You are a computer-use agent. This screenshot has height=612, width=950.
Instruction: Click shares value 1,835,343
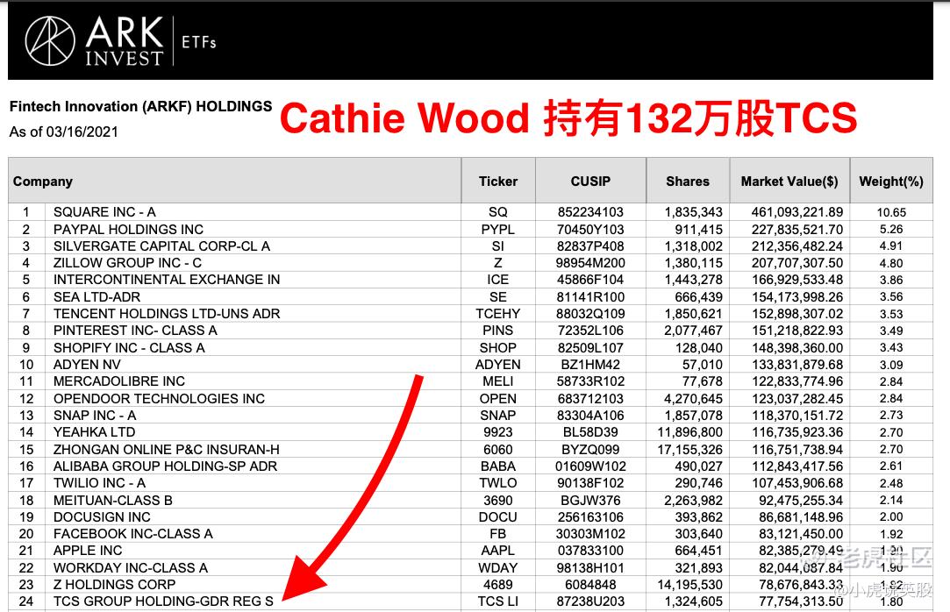(x=694, y=212)
